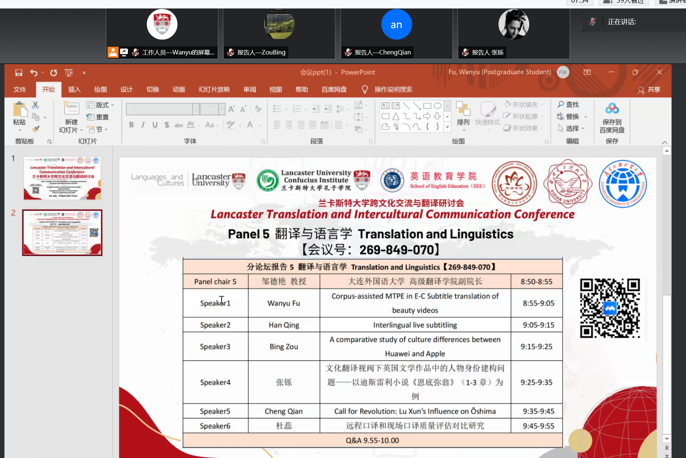Screen dimensions: 686x458
Task: Select the Format Painter brush
Action: [x=36, y=129]
